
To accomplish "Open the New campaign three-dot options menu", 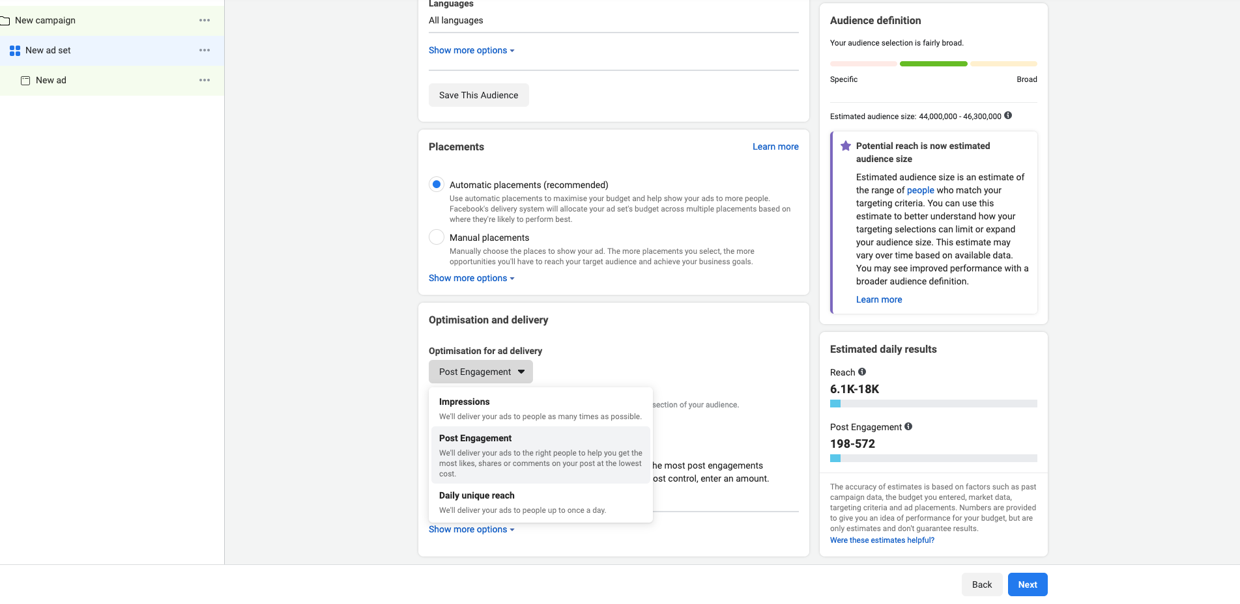I will [205, 20].
